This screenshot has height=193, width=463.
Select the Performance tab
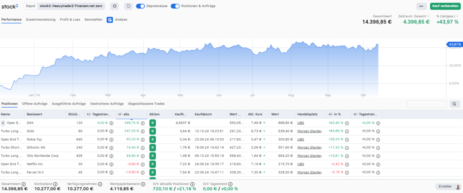[11, 20]
